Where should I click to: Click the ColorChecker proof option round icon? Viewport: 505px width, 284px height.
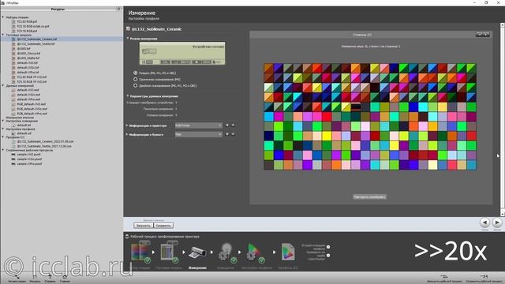[328, 256]
